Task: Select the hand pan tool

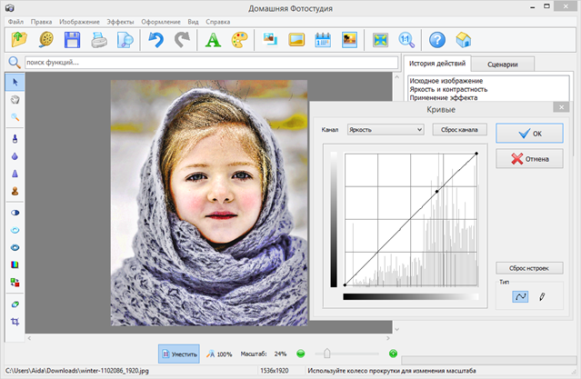Action: click(x=15, y=99)
